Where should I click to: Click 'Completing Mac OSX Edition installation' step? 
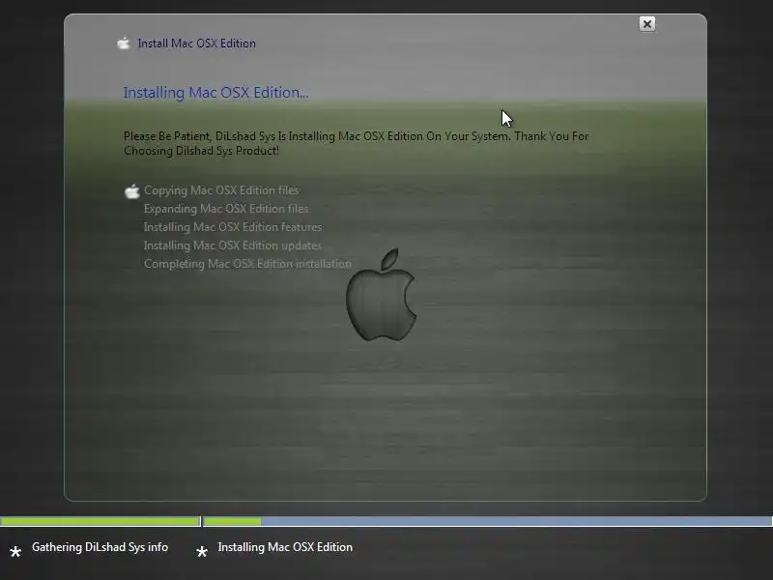[247, 264]
